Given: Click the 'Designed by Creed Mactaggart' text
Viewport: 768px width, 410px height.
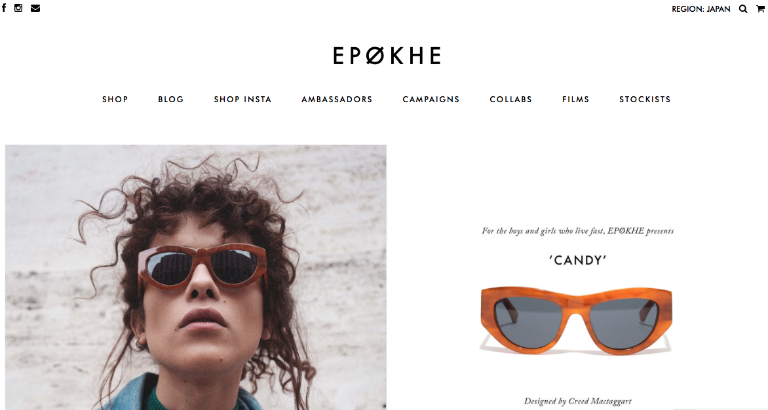Looking at the screenshot, I should [578, 401].
